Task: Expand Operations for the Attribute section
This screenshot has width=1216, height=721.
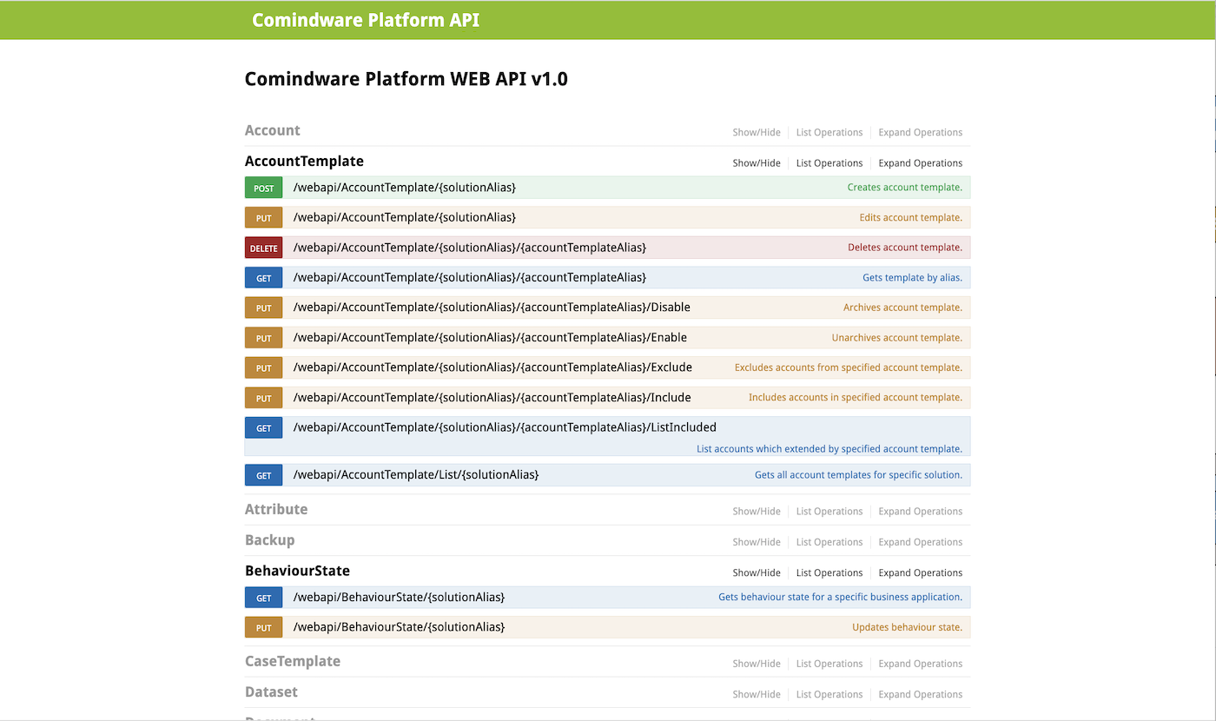Action: pos(920,512)
